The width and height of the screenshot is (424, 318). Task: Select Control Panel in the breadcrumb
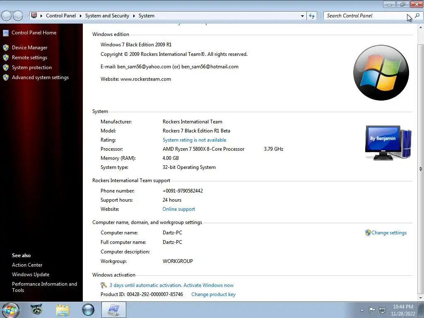click(x=61, y=16)
